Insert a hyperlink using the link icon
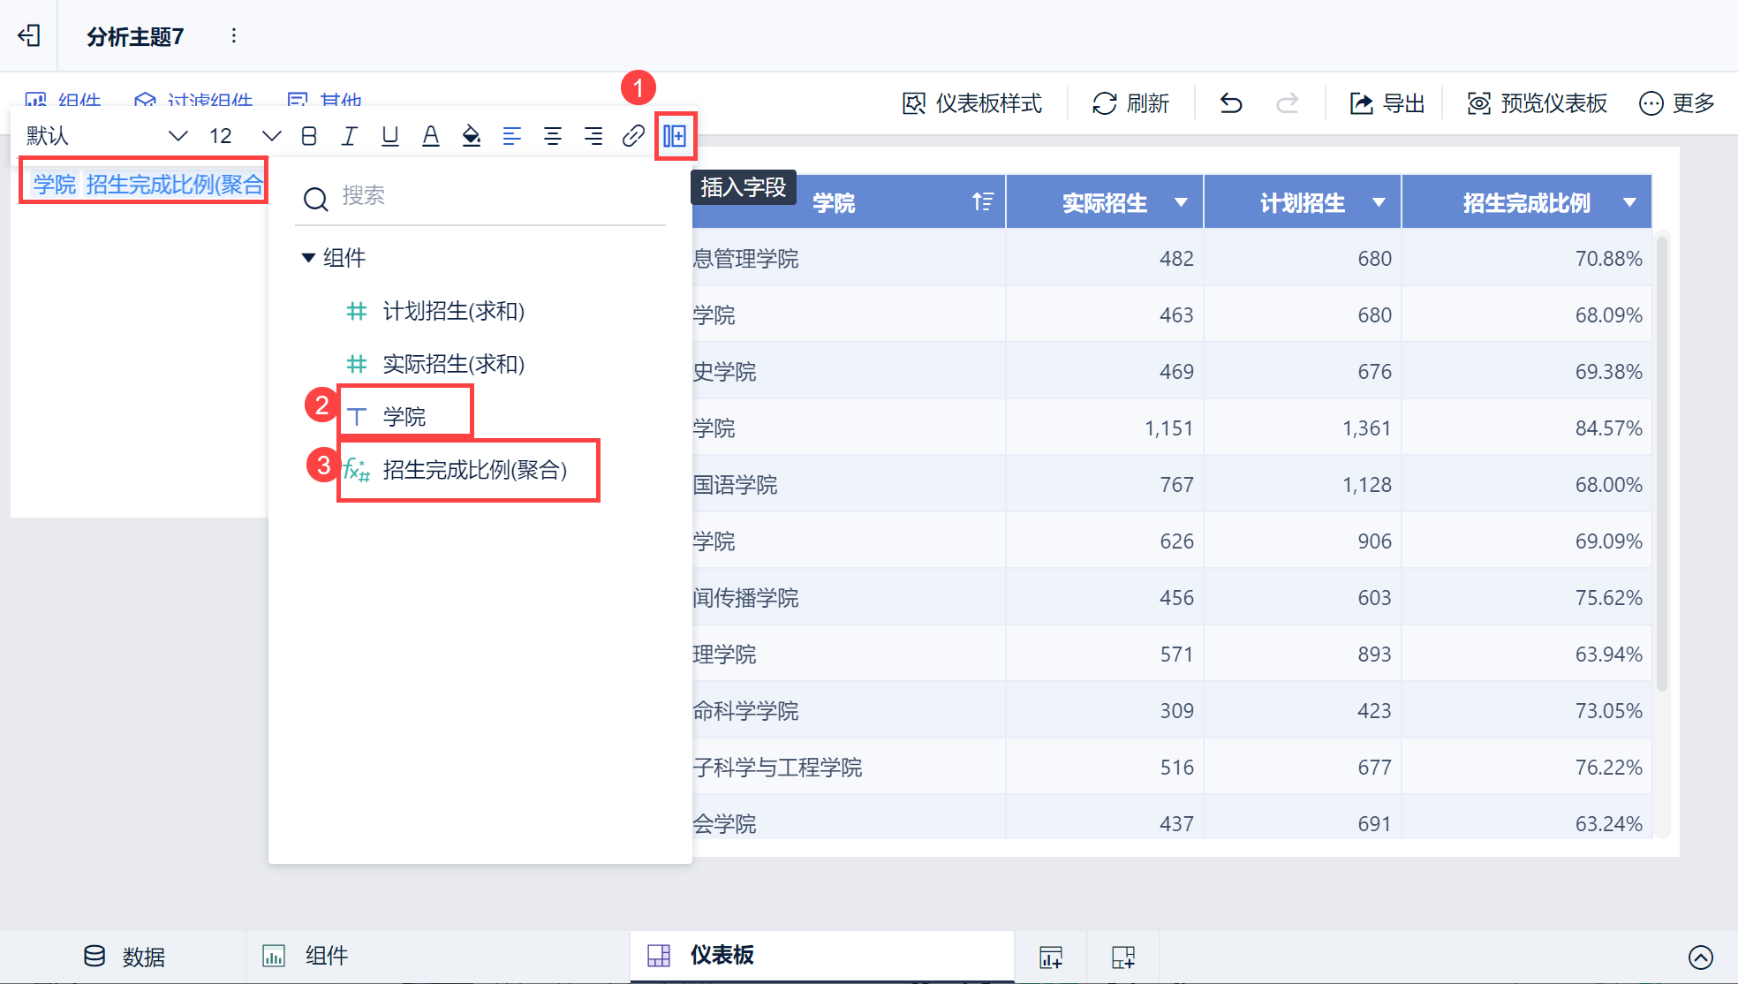The height and width of the screenshot is (984, 1738). [x=633, y=136]
